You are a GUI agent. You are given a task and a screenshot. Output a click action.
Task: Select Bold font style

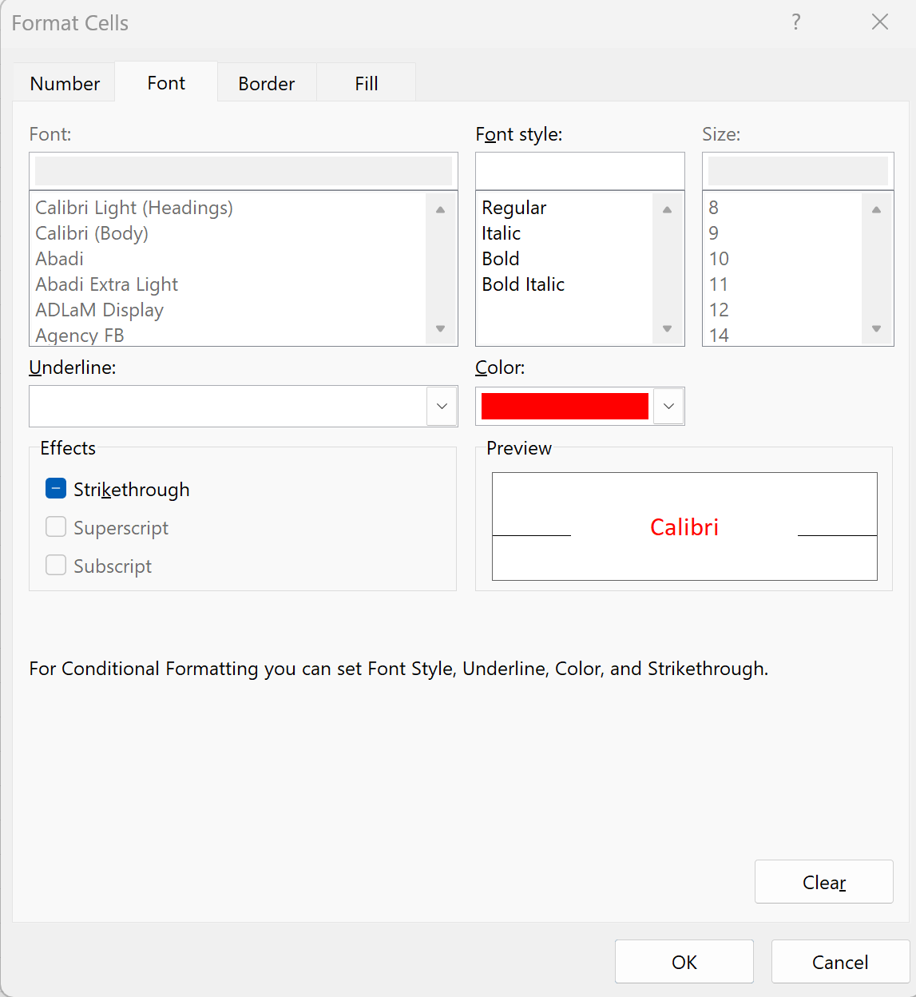pyautogui.click(x=501, y=259)
